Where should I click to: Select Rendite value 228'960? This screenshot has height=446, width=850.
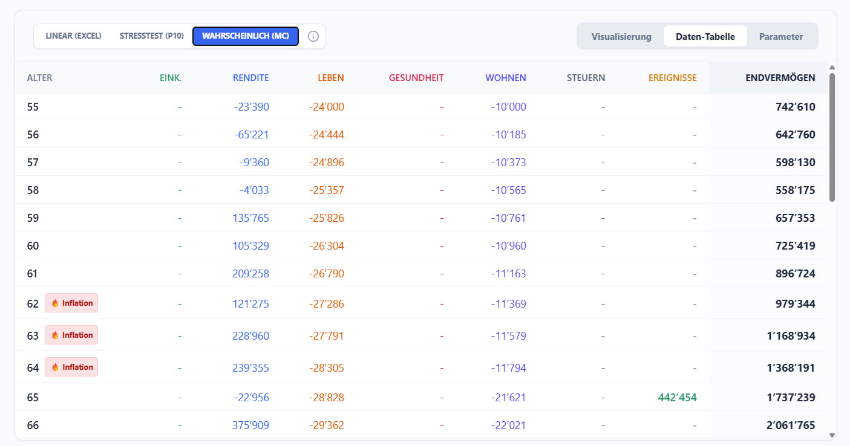point(250,335)
